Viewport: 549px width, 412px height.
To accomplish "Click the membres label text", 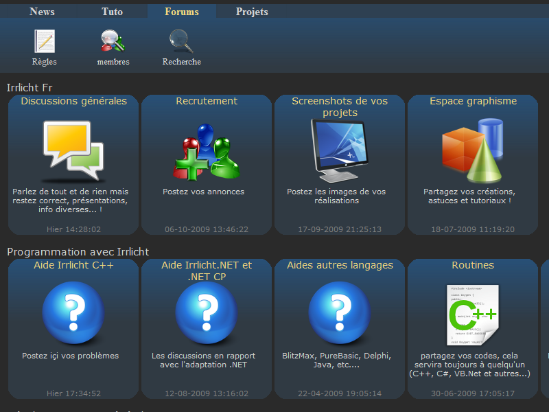I will pos(113,62).
